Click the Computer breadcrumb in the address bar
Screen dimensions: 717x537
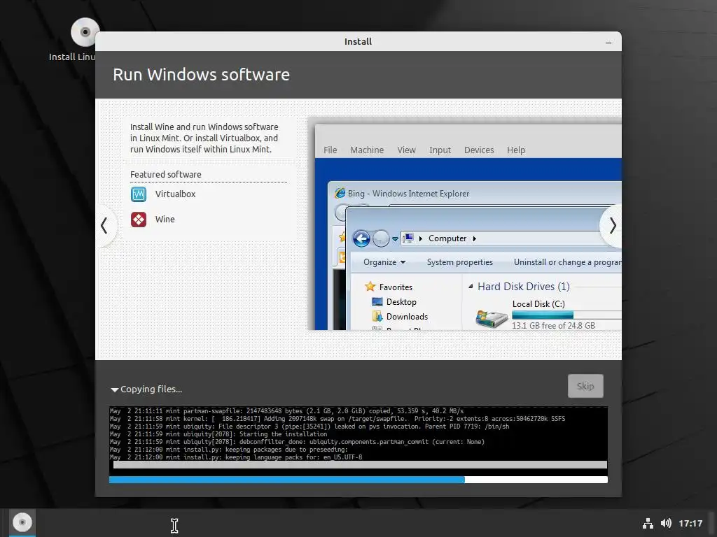click(447, 238)
